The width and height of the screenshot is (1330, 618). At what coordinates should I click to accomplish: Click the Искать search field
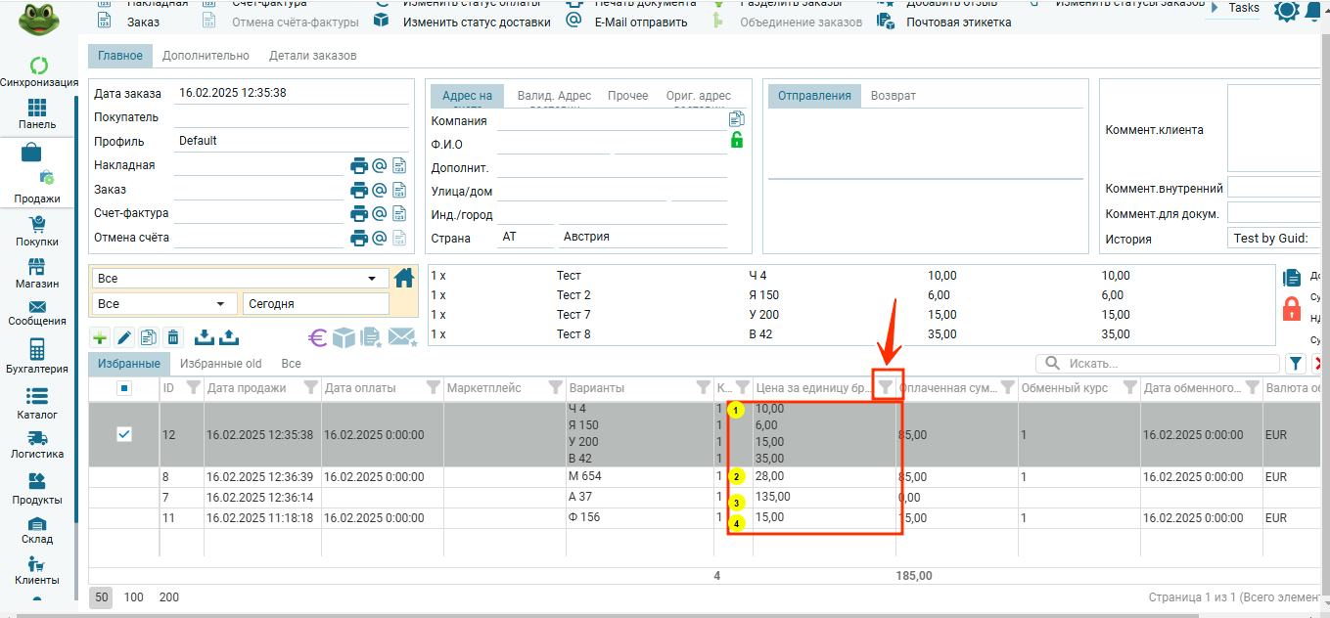pyautogui.click(x=1165, y=364)
